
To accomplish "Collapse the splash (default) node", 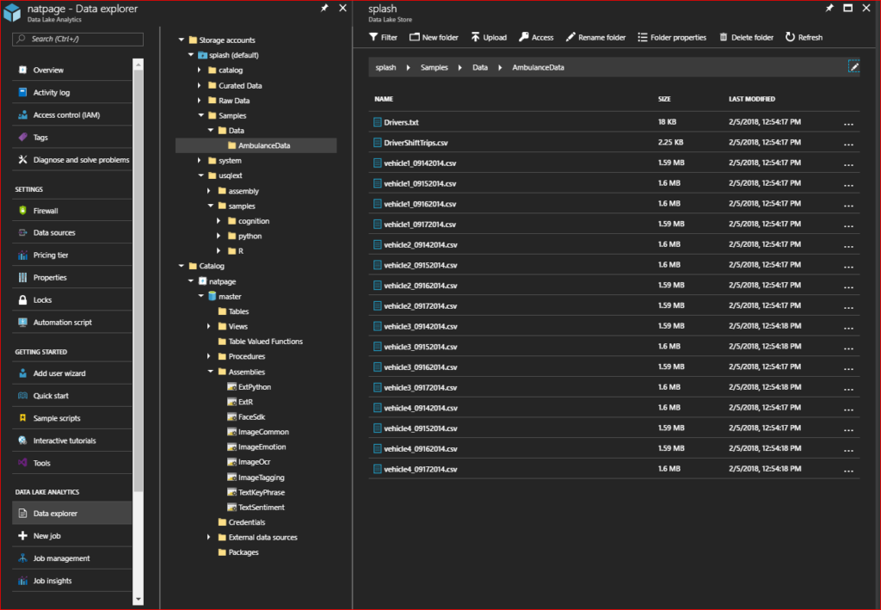I will click(x=191, y=55).
